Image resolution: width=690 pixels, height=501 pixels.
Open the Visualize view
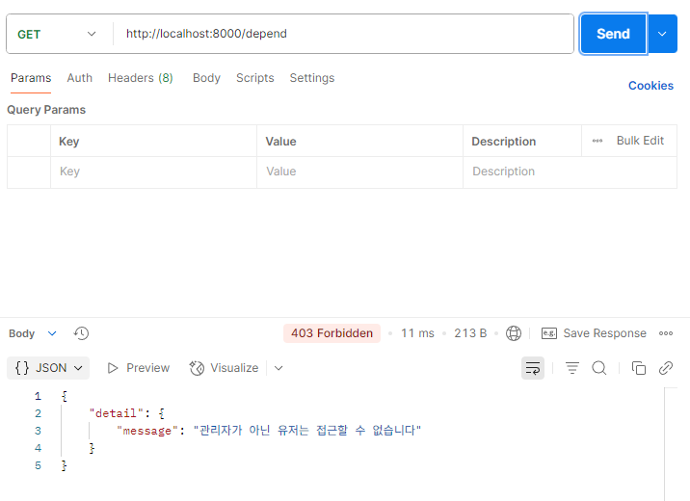click(x=224, y=368)
